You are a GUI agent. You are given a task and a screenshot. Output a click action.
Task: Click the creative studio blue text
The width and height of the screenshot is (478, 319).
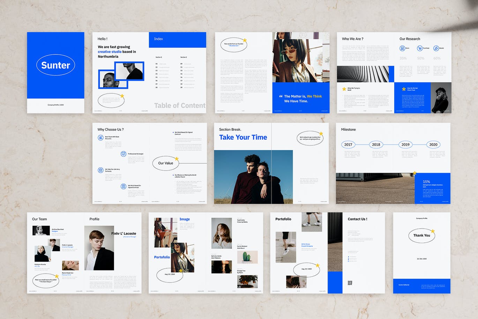click(x=110, y=52)
